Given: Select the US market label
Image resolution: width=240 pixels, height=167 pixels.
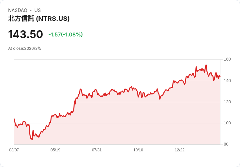Looking at the screenshot, I should (x=37, y=10).
